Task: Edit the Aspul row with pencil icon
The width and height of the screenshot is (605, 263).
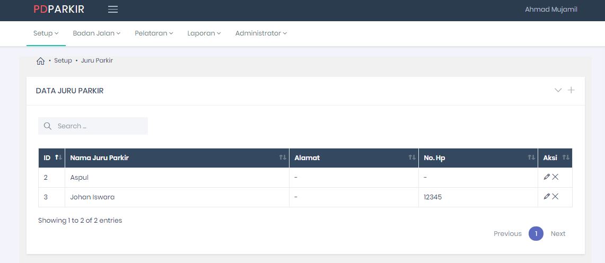Action: (x=547, y=177)
